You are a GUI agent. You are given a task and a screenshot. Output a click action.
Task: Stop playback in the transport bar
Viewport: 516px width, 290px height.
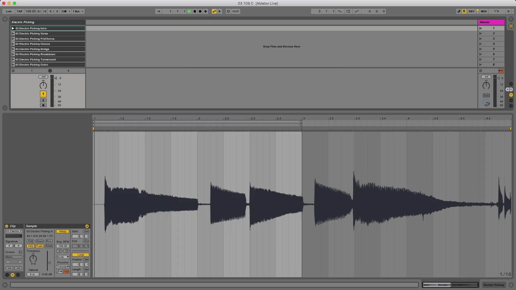coord(195,11)
